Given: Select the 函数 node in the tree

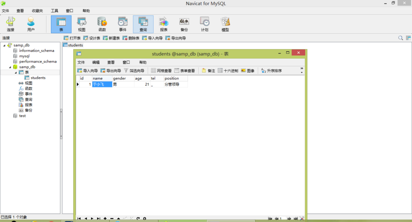Looking at the screenshot, I should (28, 88).
